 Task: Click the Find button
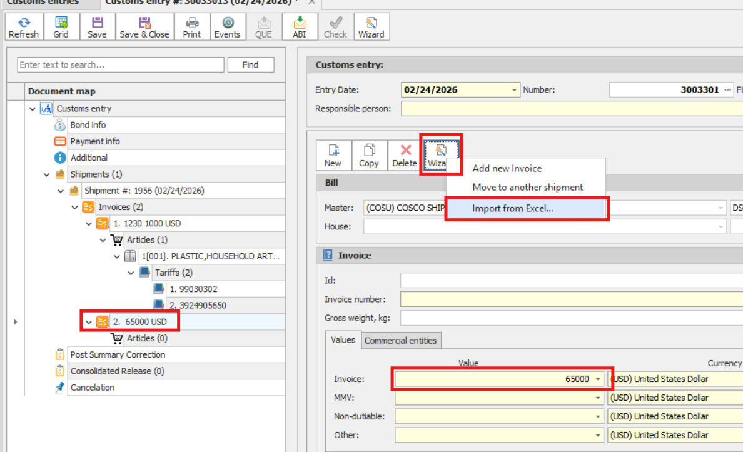click(x=250, y=64)
